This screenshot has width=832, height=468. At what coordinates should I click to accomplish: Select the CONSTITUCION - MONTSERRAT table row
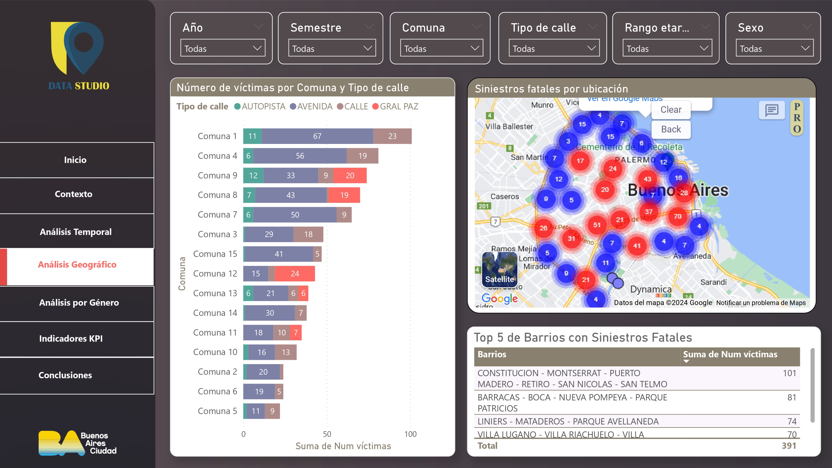click(x=637, y=379)
